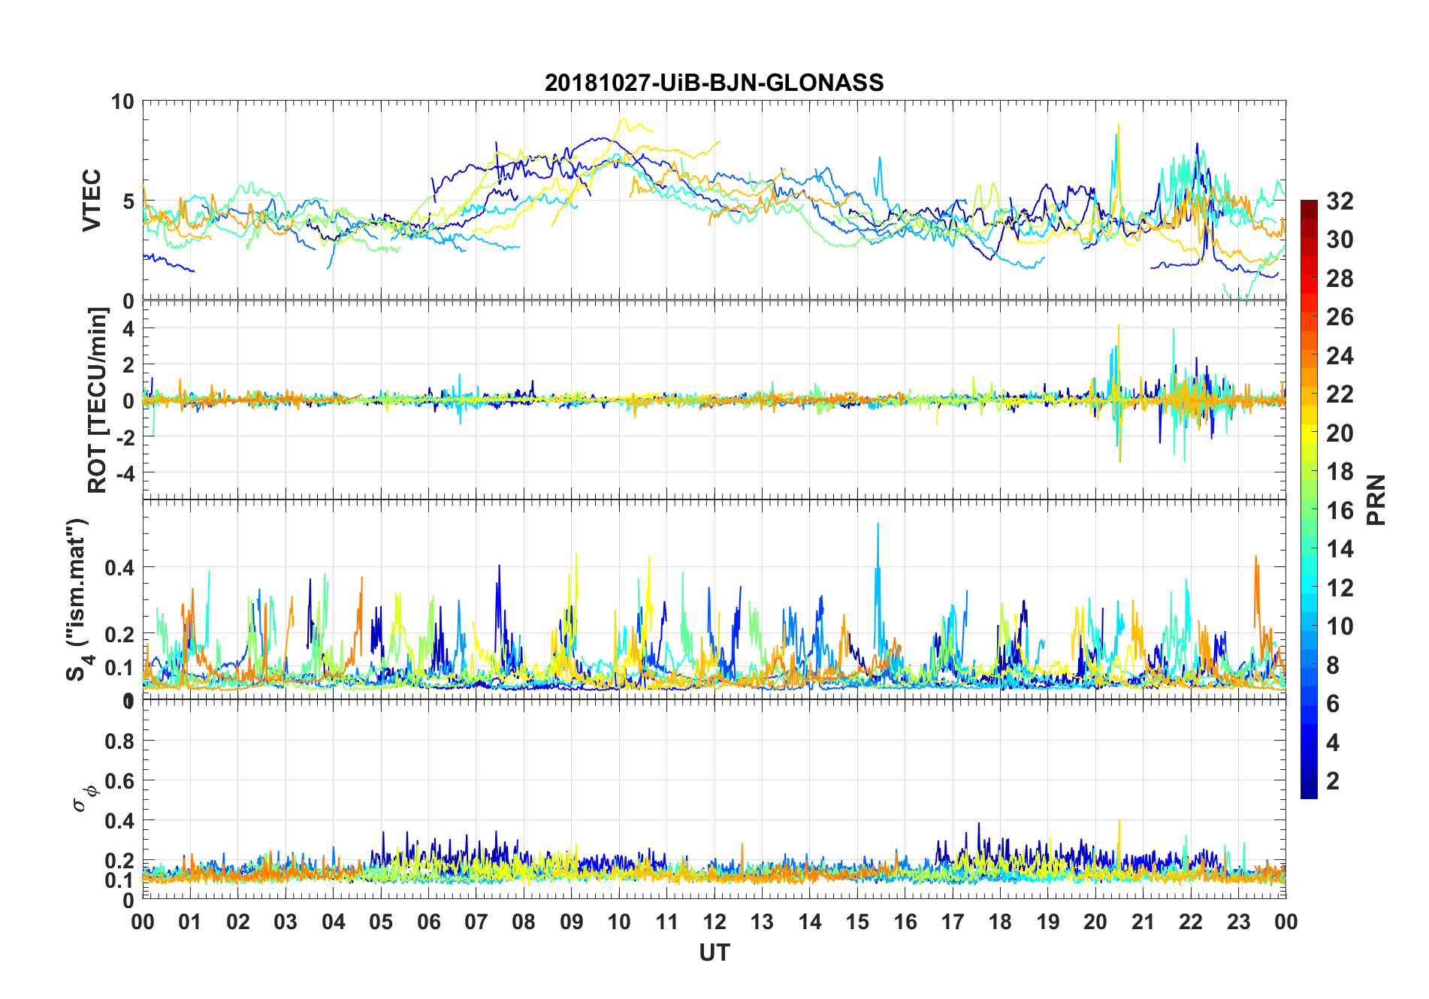Click S4 axis tick label 0.4

(119, 567)
